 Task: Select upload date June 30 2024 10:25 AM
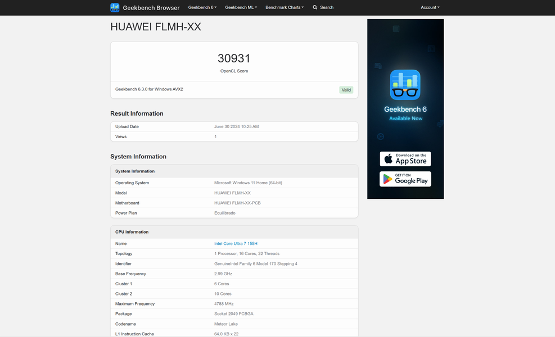tap(236, 126)
